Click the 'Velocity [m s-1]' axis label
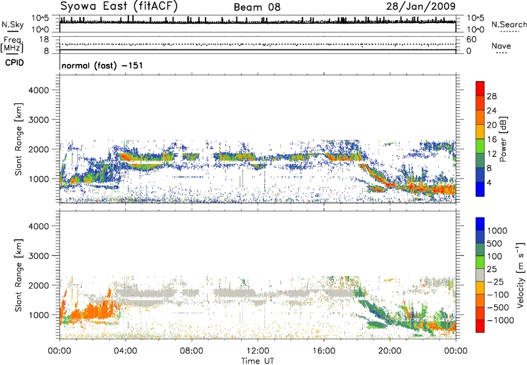Viewport: 527px width, 365px height. pos(520,275)
